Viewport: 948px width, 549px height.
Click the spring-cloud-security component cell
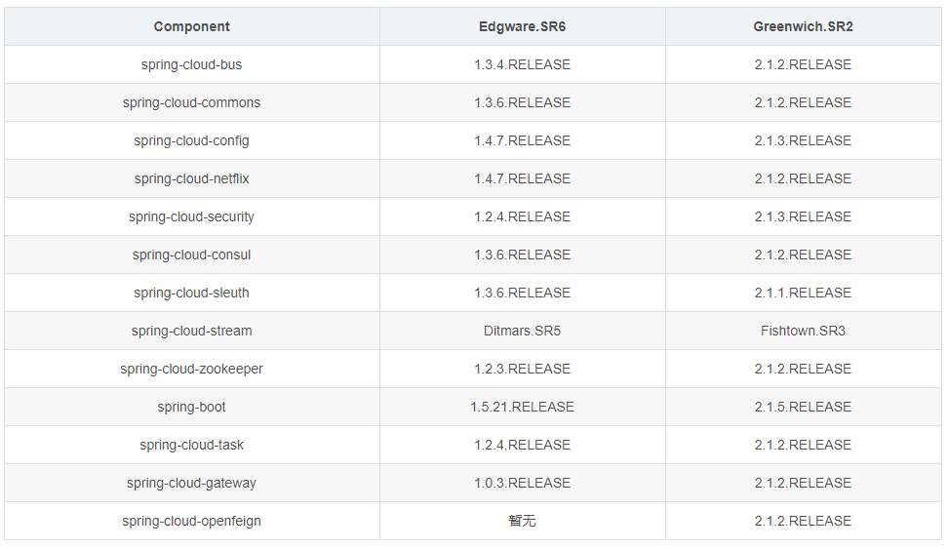point(191,216)
